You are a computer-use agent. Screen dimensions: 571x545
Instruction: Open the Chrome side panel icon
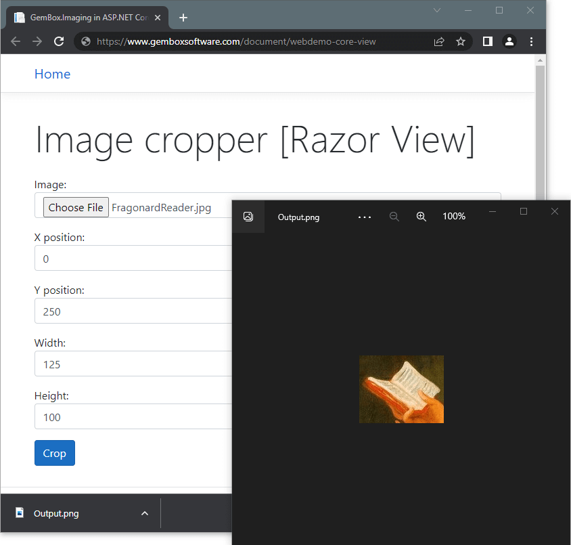click(487, 41)
